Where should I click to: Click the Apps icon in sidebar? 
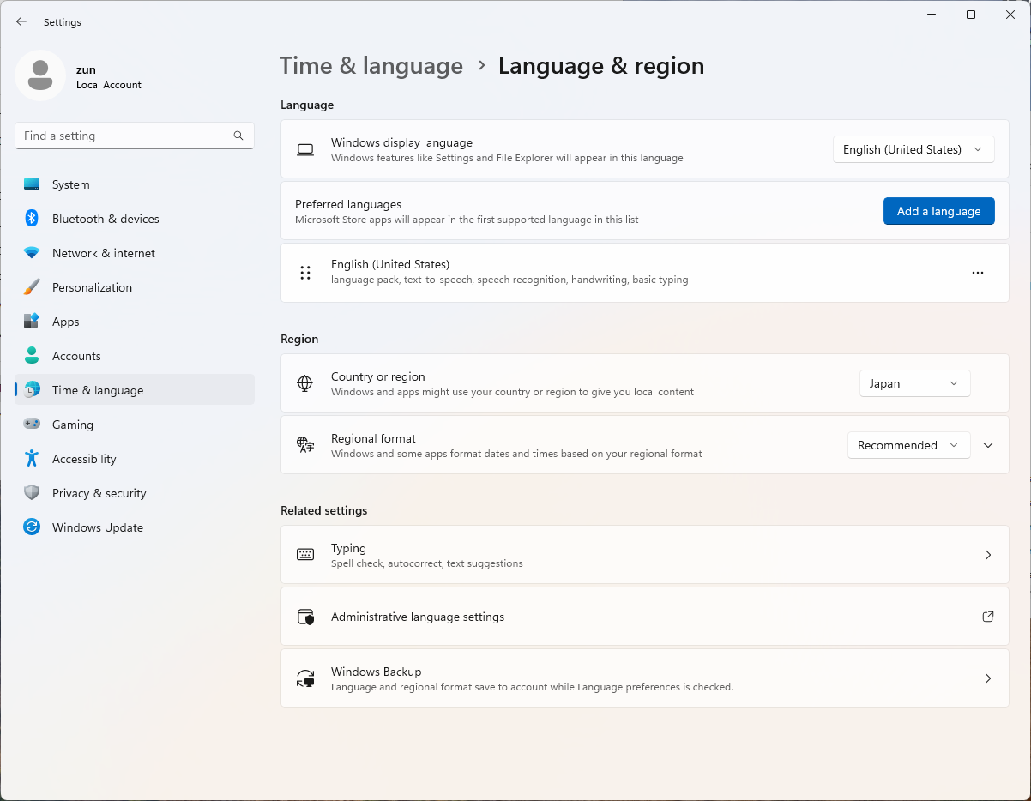[x=32, y=322]
